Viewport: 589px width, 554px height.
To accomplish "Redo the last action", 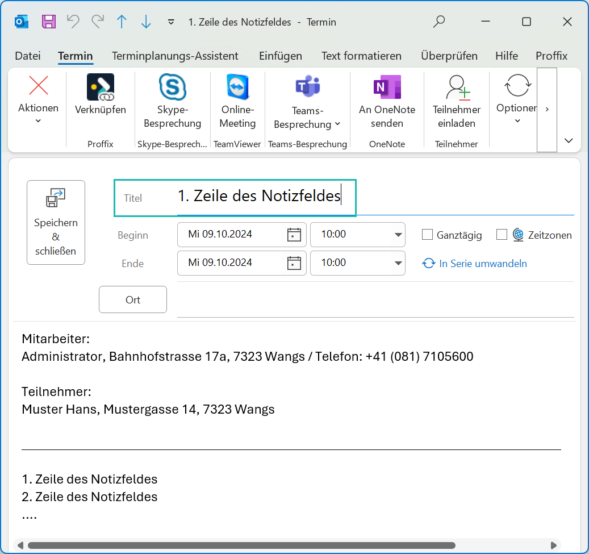I will point(98,22).
